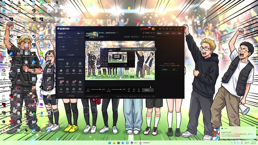Click the edit icon on 文本 1 row
This screenshot has width=258, height=145.
[x=75, y=41]
